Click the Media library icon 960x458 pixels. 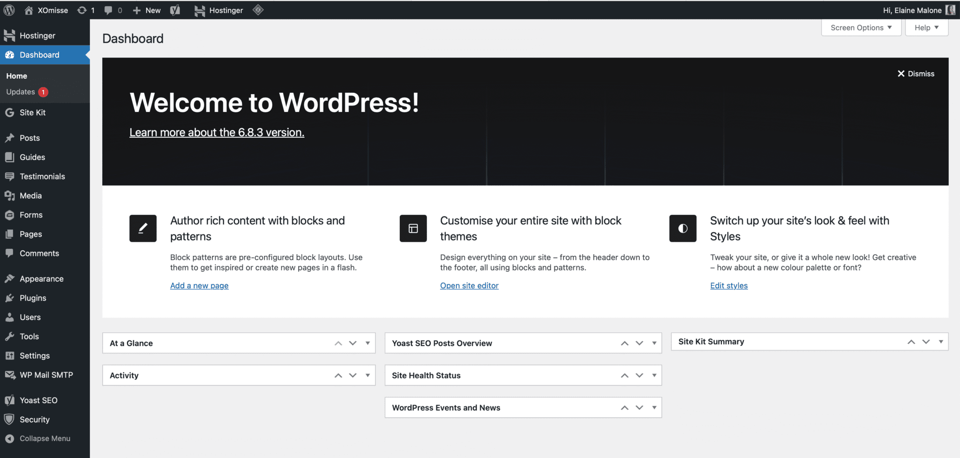coord(10,195)
